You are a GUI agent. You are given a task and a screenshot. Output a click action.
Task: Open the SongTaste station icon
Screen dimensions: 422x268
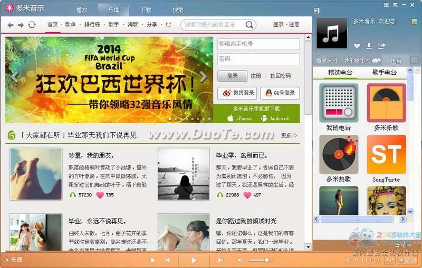point(386,154)
